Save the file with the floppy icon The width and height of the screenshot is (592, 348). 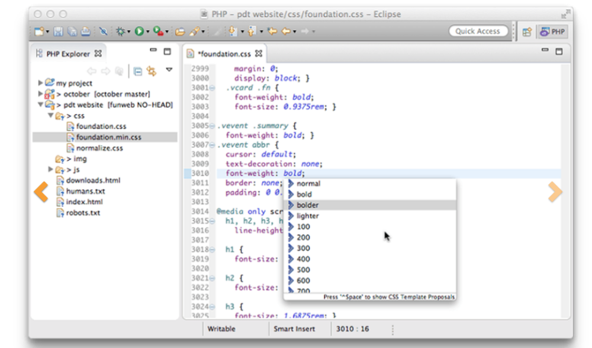coord(58,31)
